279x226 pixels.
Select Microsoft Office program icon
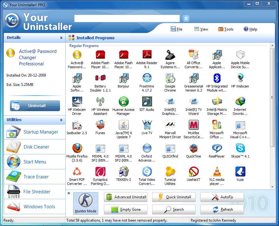click(x=217, y=125)
